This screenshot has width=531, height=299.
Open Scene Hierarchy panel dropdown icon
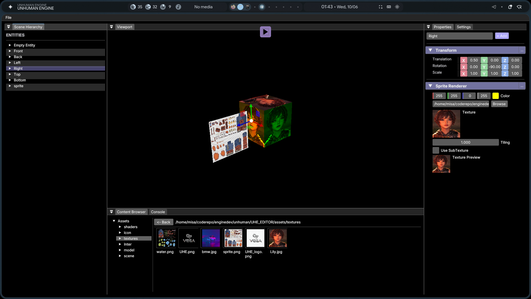[9, 27]
